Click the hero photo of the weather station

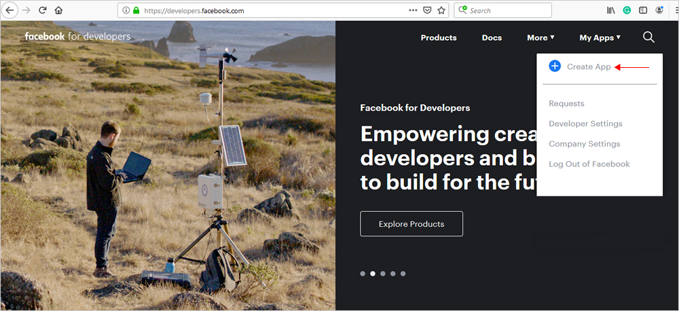point(168,166)
